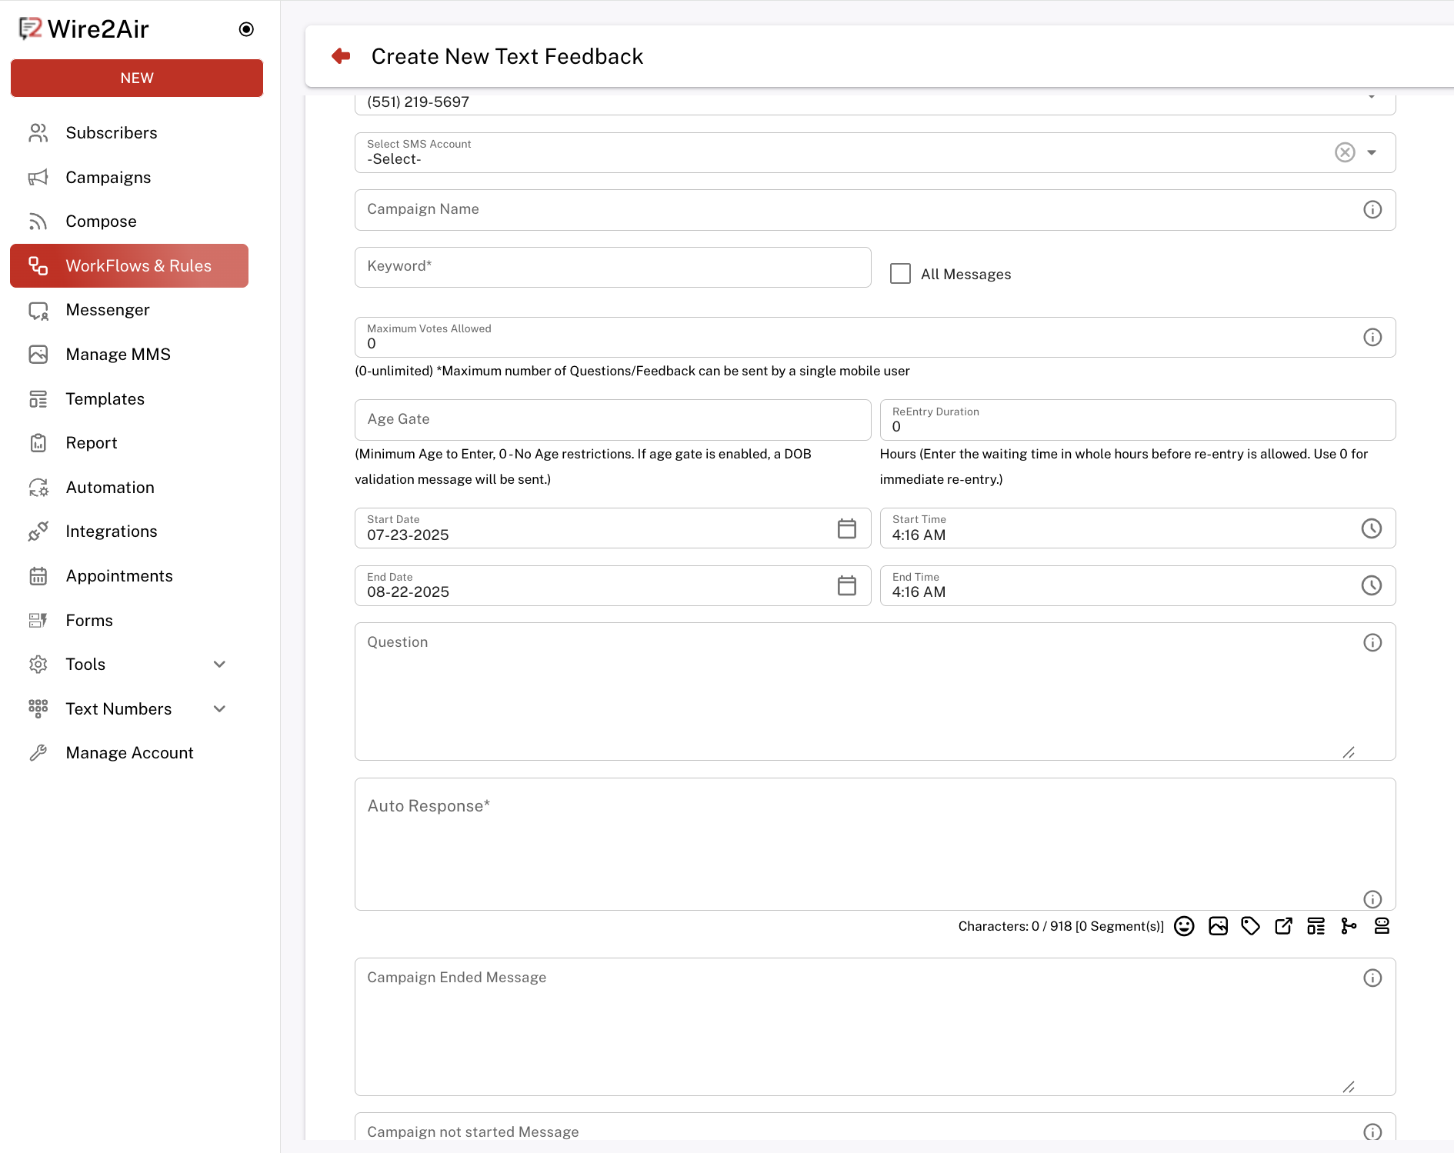Go to the Automation menu item

(x=110, y=488)
